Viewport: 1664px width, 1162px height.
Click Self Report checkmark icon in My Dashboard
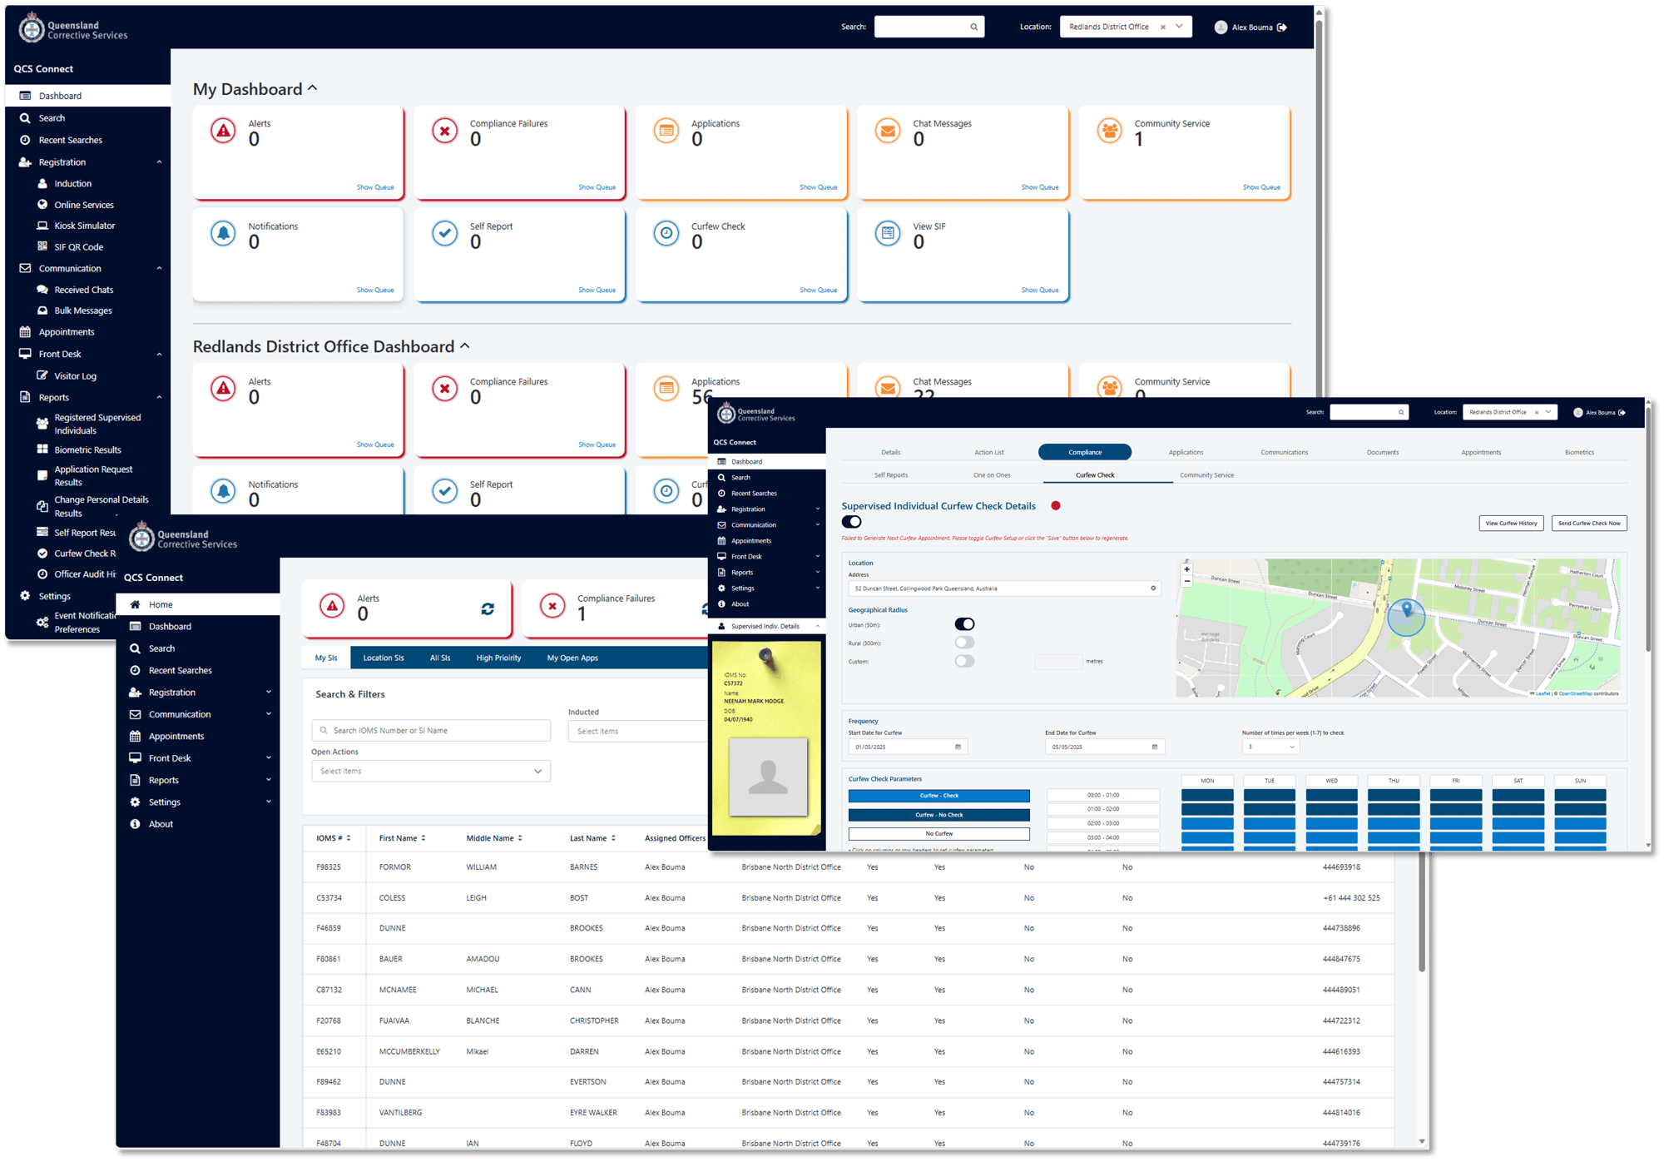pos(445,234)
